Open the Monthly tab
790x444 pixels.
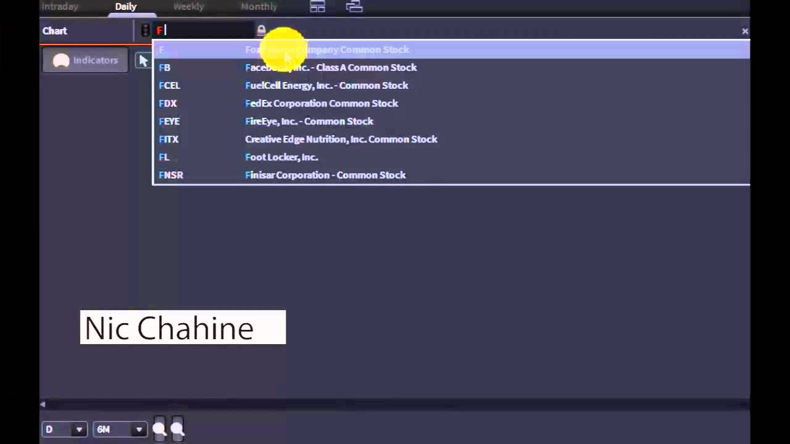259,7
